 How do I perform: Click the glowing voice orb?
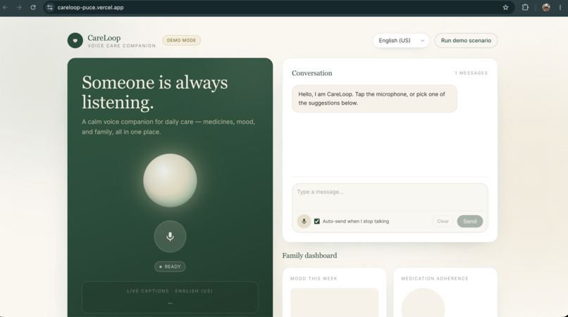pos(170,181)
